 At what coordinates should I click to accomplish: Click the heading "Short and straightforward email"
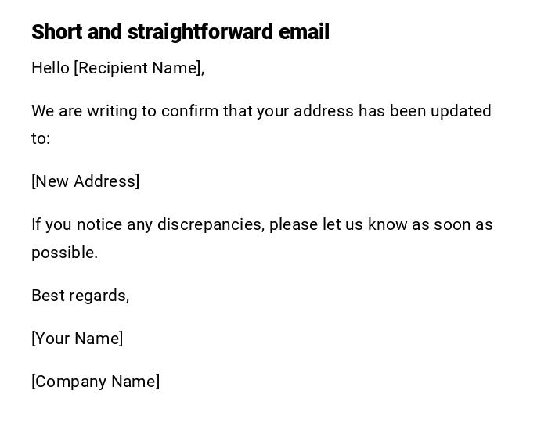point(180,32)
